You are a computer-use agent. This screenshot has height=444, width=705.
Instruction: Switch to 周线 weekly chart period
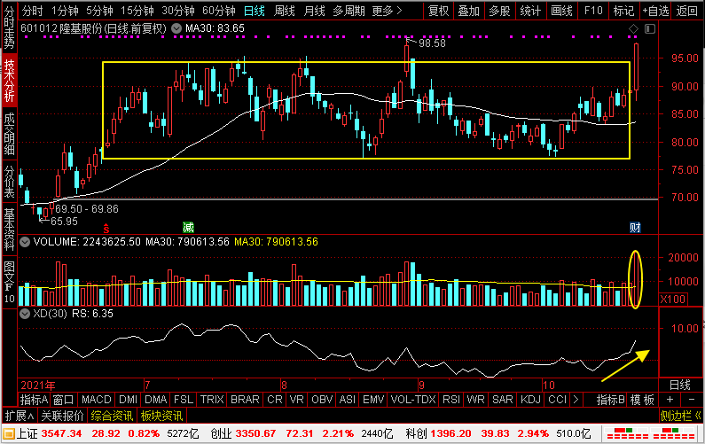pos(284,11)
